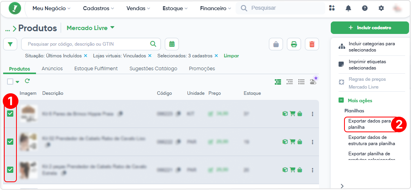Open the apps grid icon in header

coord(332,8)
